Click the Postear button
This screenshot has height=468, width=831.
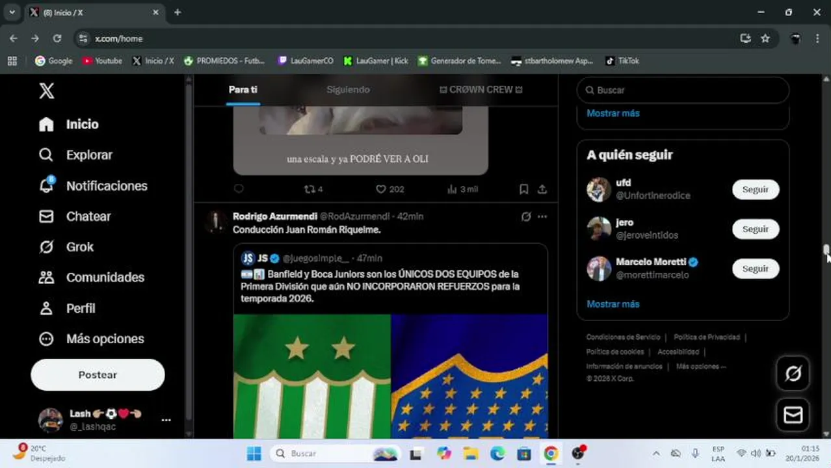98,375
